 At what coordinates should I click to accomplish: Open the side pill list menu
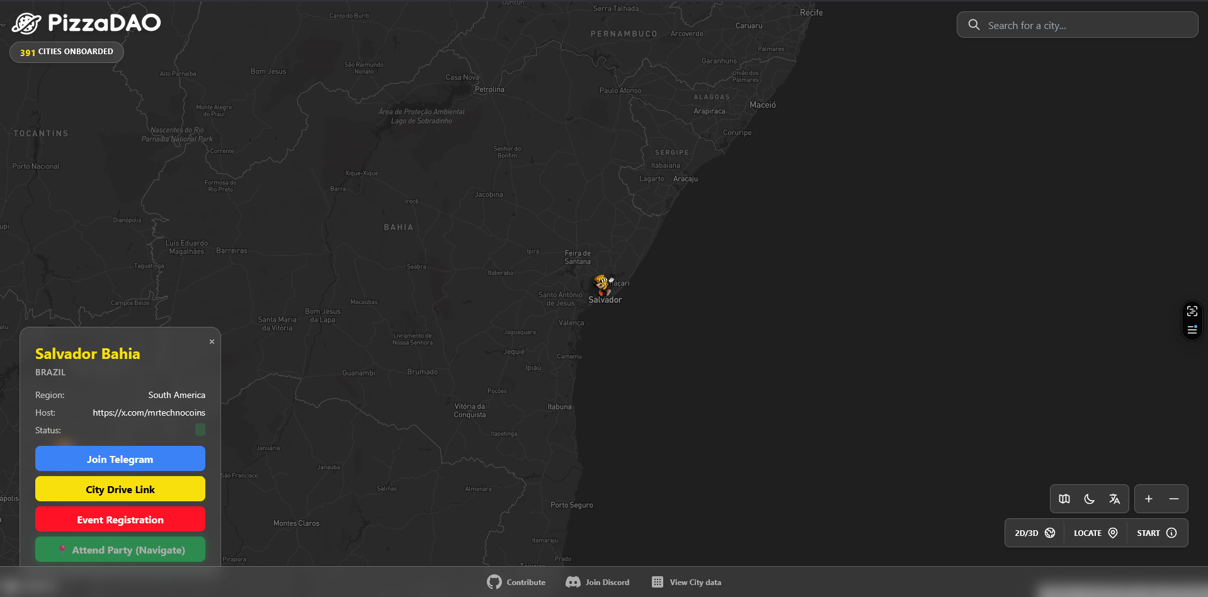point(1192,329)
